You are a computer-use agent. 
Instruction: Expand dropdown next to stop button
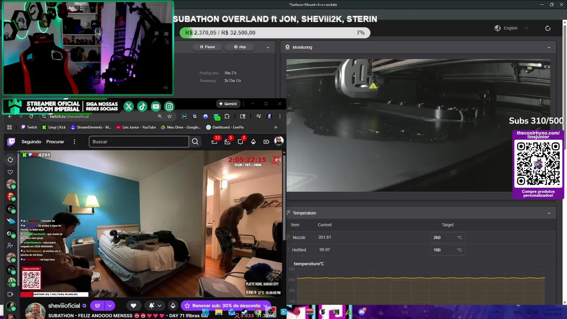[268, 47]
